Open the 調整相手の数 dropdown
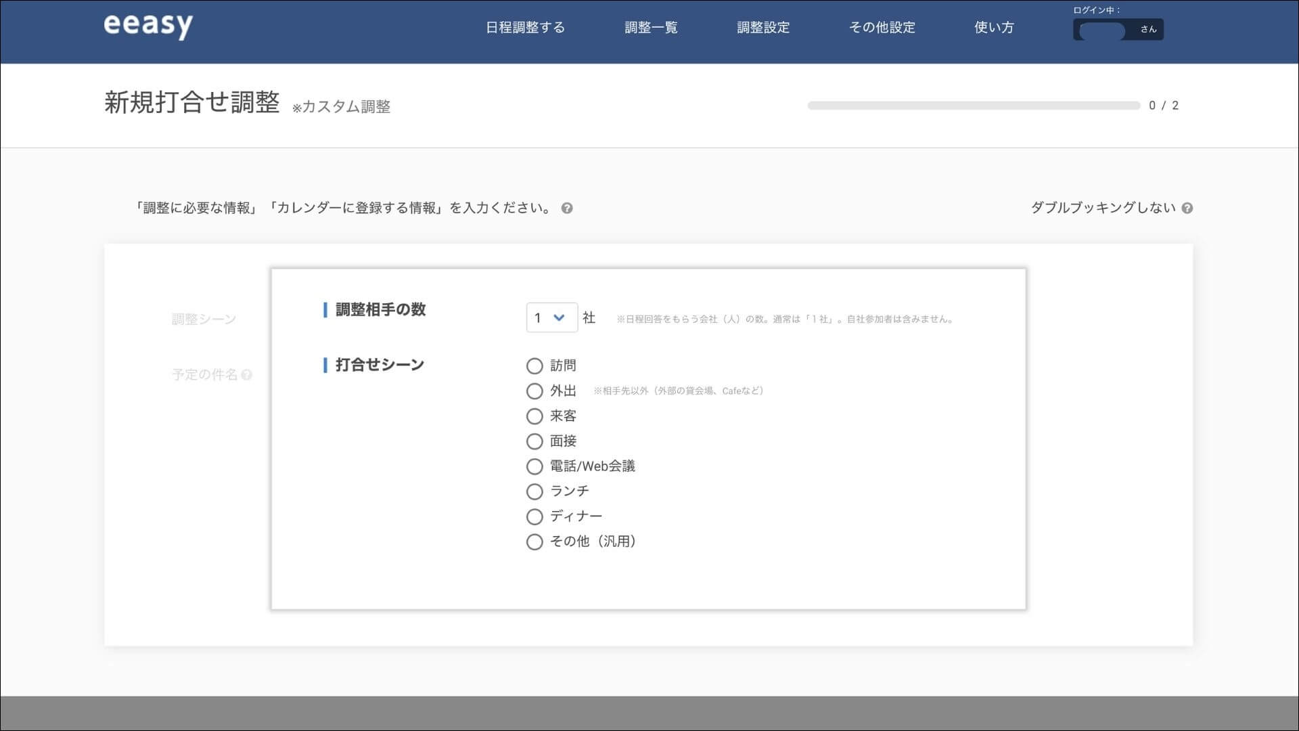 551,317
